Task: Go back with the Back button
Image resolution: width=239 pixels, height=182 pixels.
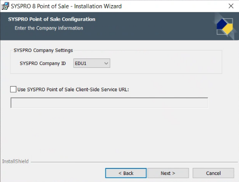Action: coord(126,173)
